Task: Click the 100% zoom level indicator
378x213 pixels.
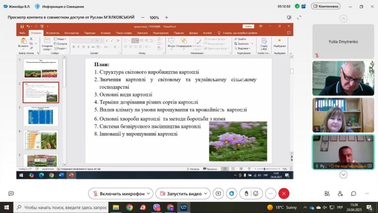Action: click(x=154, y=18)
